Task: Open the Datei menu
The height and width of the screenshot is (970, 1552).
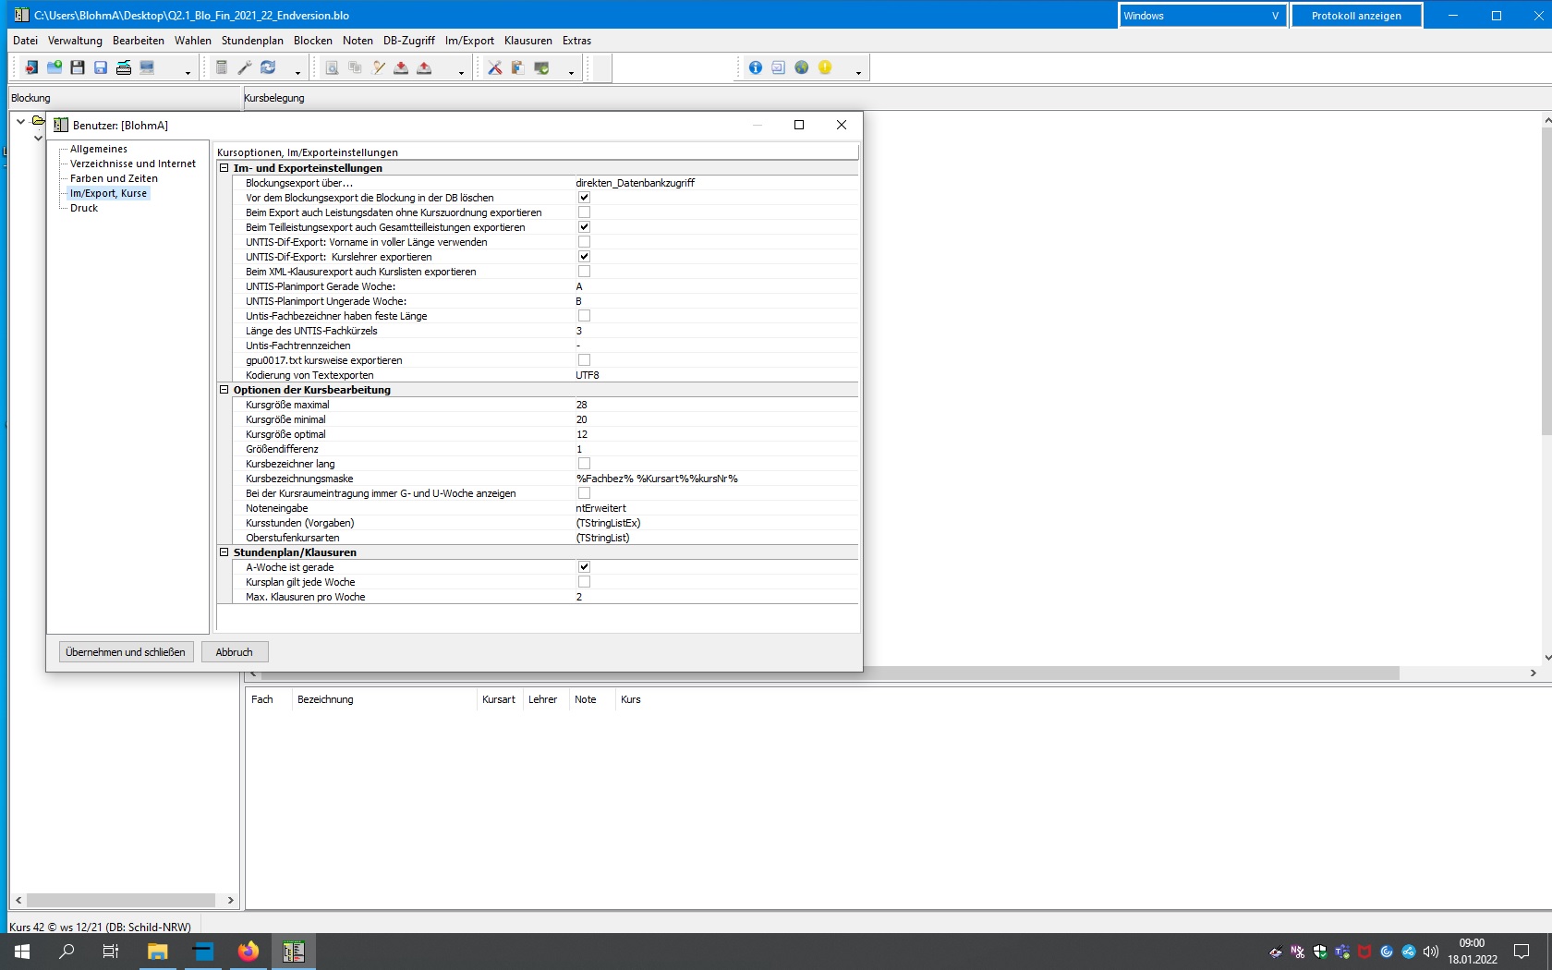Action: click(x=25, y=41)
